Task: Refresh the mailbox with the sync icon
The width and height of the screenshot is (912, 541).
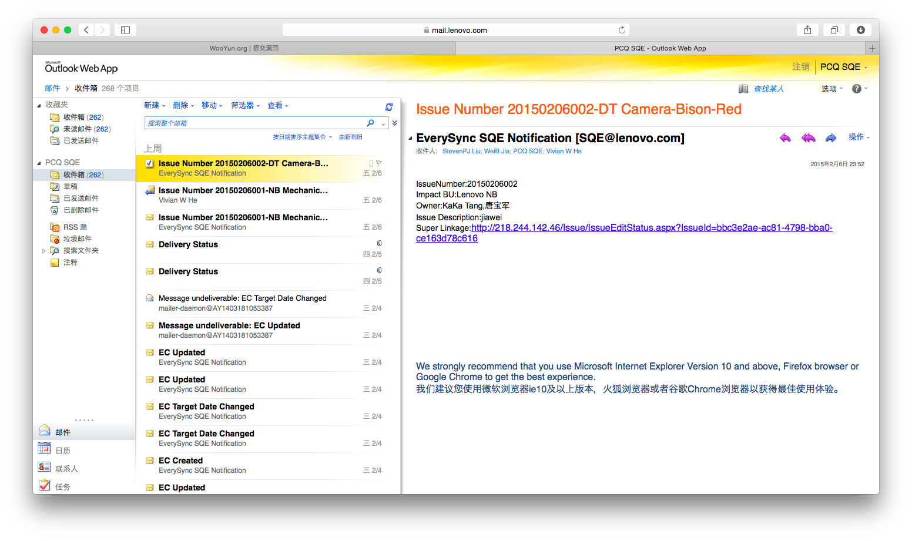Action: [x=388, y=107]
